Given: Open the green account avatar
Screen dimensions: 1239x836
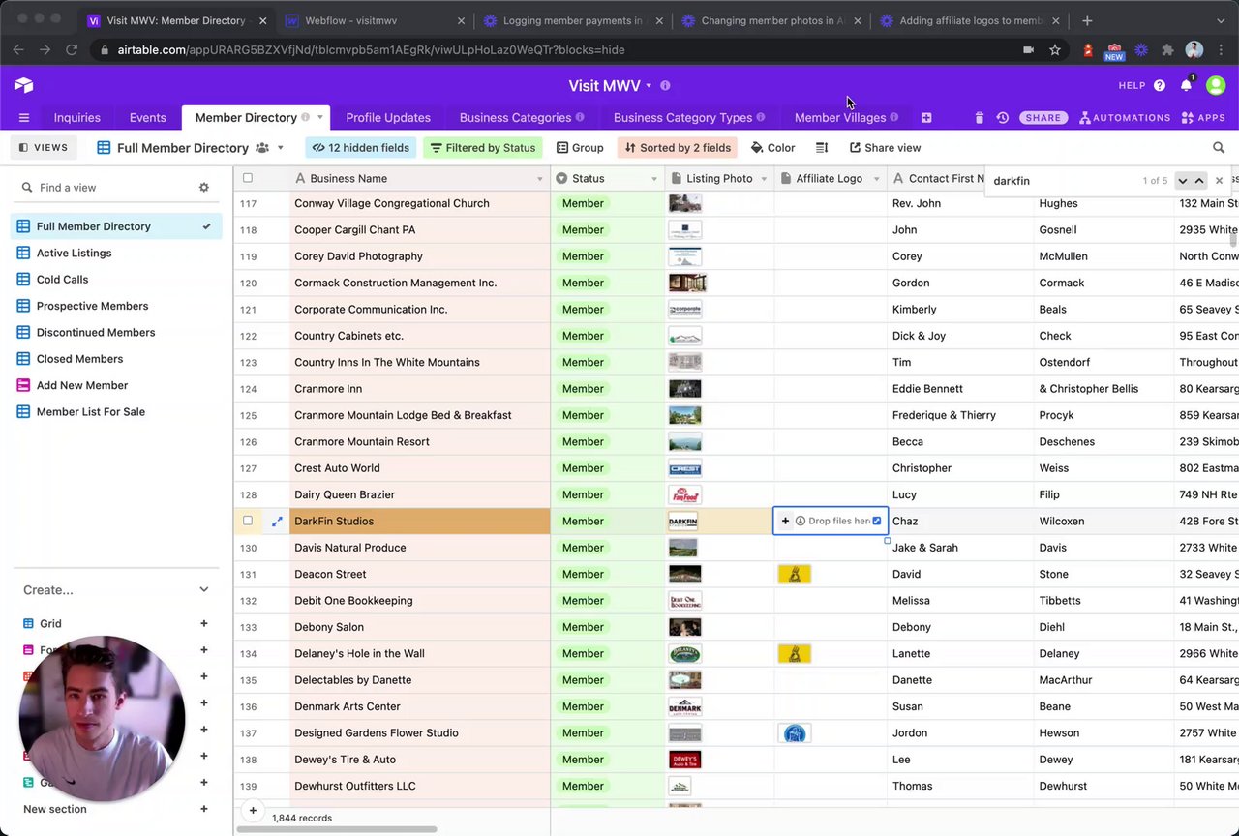Looking at the screenshot, I should 1216,86.
